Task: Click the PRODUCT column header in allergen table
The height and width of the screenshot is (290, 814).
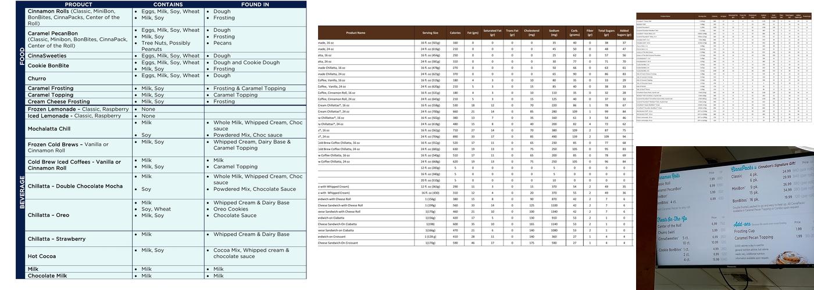Action: (78, 4)
